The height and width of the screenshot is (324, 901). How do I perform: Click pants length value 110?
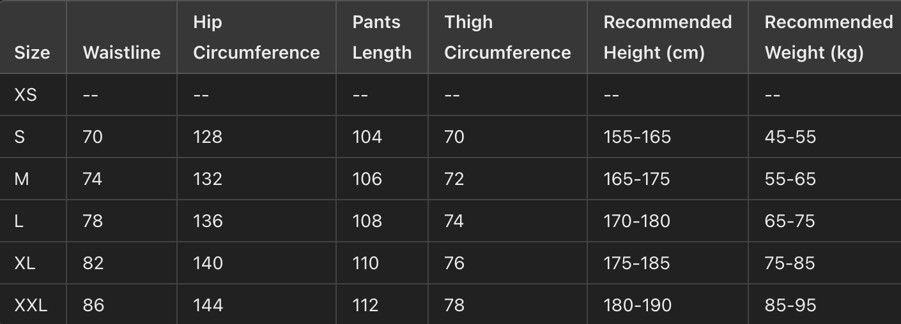[366, 263]
